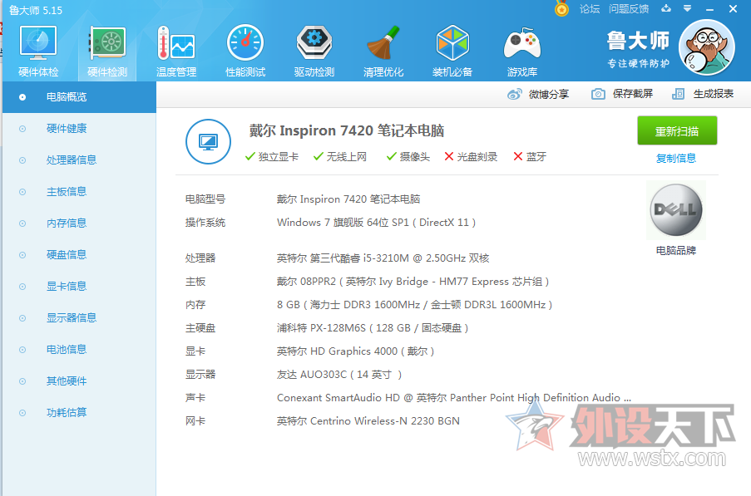Open 论坛 forum link
This screenshot has height=496, width=751.
coord(589,8)
